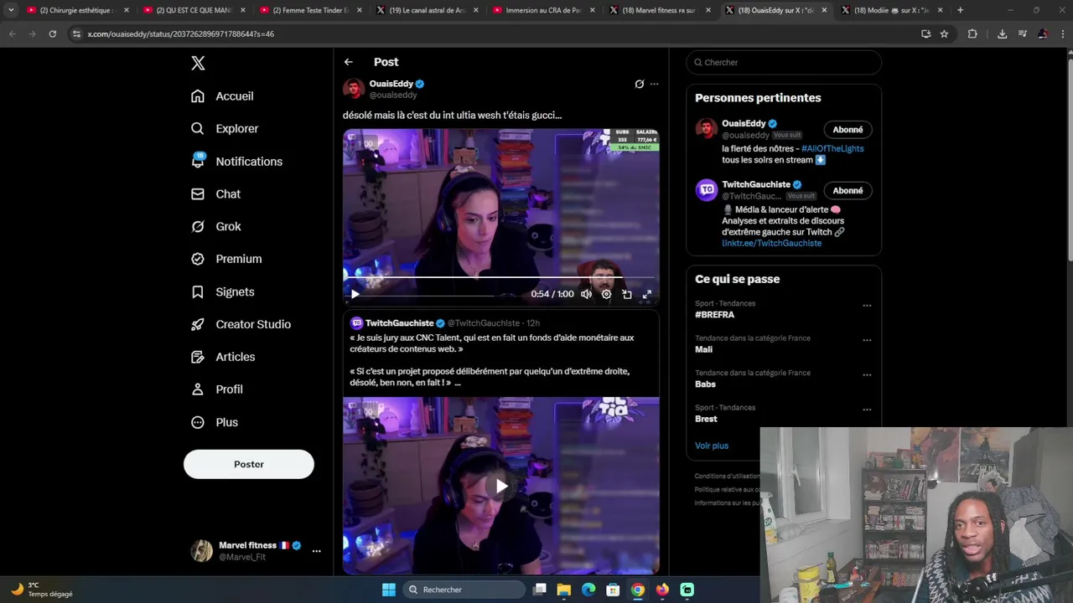Open the Explorer page
Image resolution: width=1073 pixels, height=603 pixels.
point(225,129)
